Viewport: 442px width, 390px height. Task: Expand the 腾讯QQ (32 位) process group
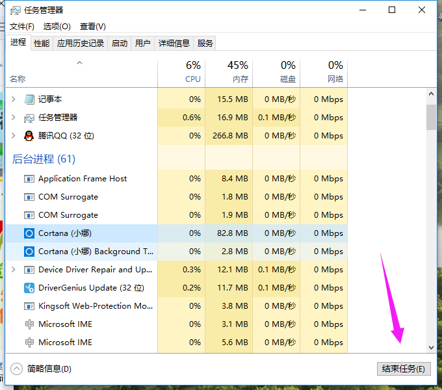click(x=14, y=136)
